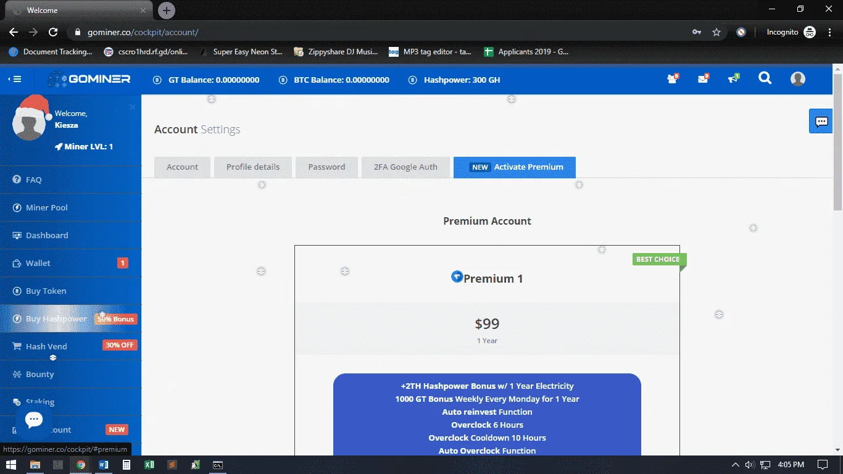Open the Password tab
Viewport: 843px width, 474px height.
pyautogui.click(x=326, y=167)
